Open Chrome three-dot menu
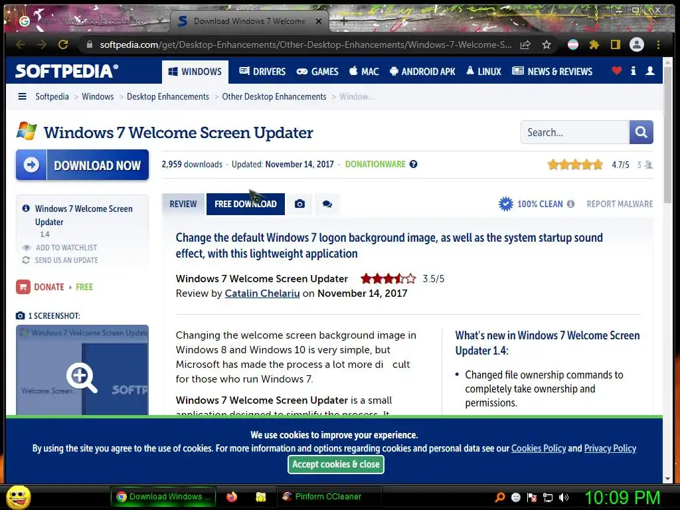Screen dimensions: 680x510 click(658, 44)
